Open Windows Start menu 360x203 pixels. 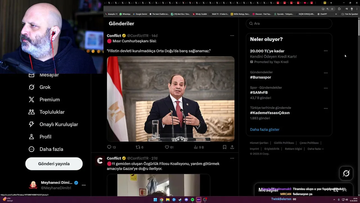click(155, 200)
